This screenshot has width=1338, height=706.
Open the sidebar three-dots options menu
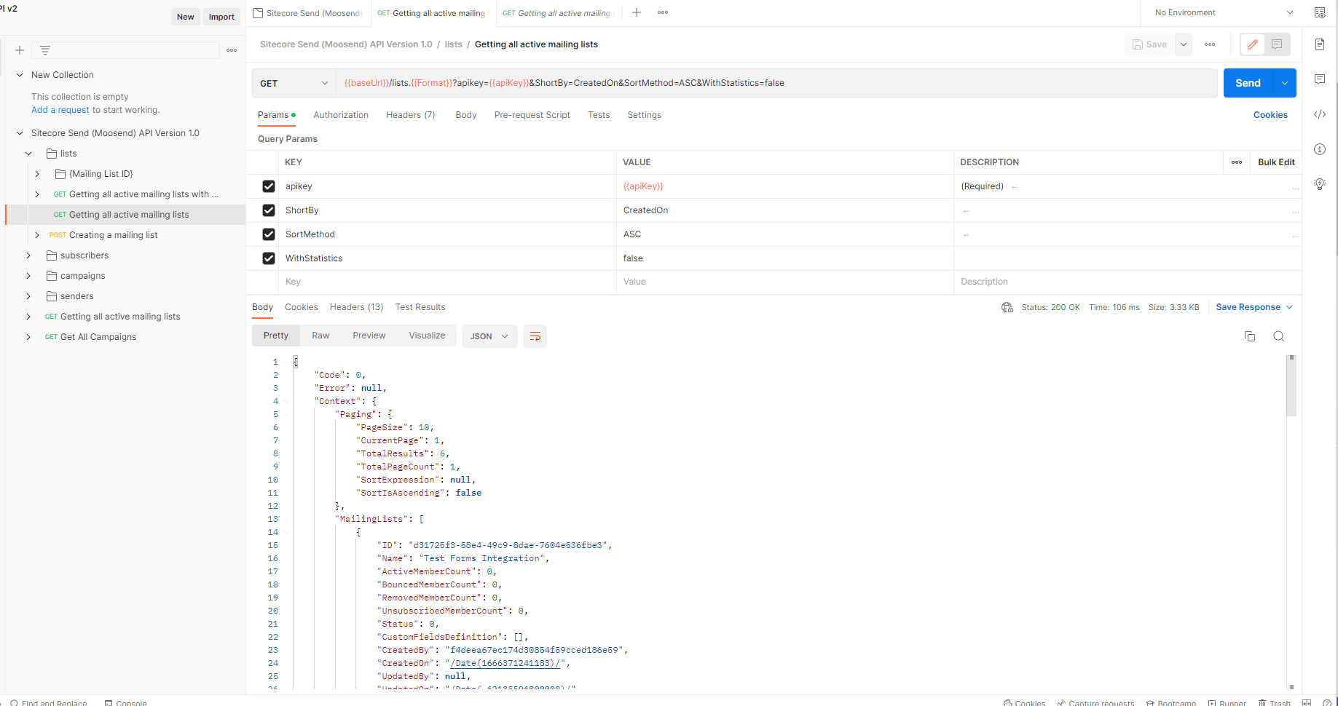click(232, 50)
